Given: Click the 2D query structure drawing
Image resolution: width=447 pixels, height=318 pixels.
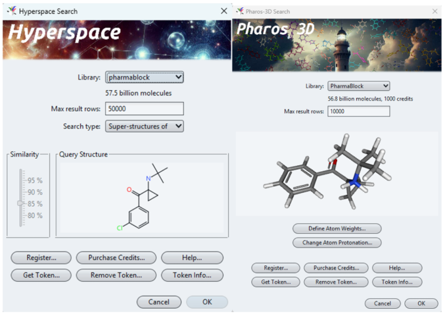Looking at the screenshot, I should [x=141, y=196].
